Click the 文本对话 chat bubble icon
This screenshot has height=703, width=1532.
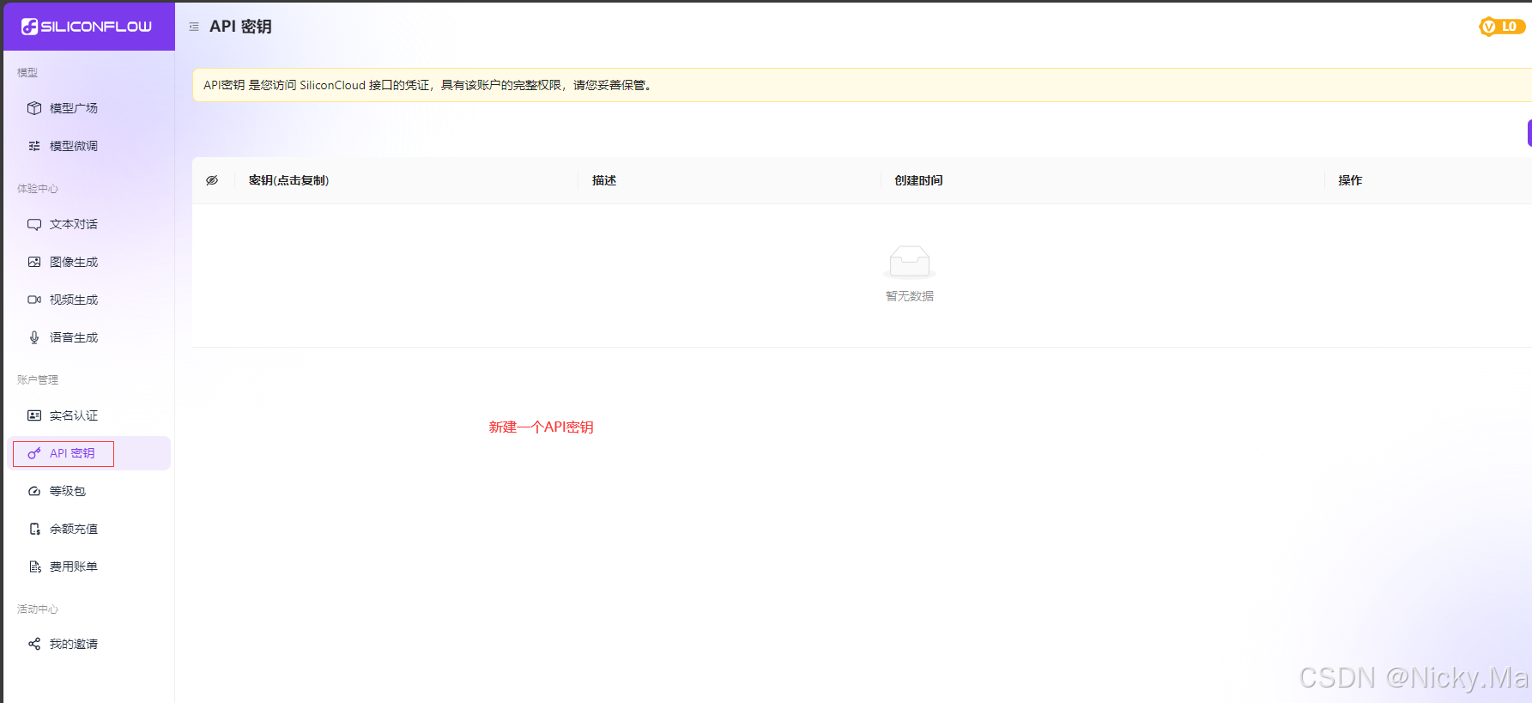(x=34, y=224)
